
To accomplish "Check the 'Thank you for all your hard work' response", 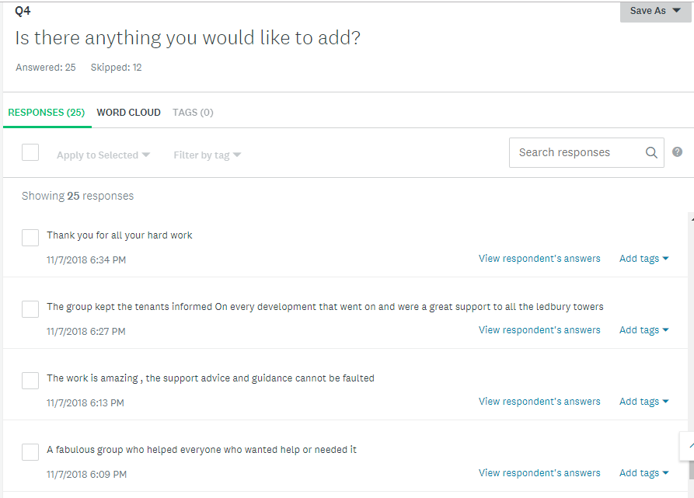I will (x=30, y=238).
